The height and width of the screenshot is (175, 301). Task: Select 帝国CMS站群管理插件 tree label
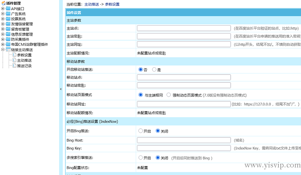(x=30, y=44)
